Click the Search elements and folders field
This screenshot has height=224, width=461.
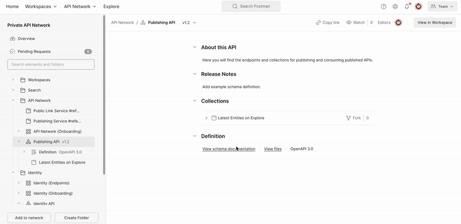click(51, 64)
